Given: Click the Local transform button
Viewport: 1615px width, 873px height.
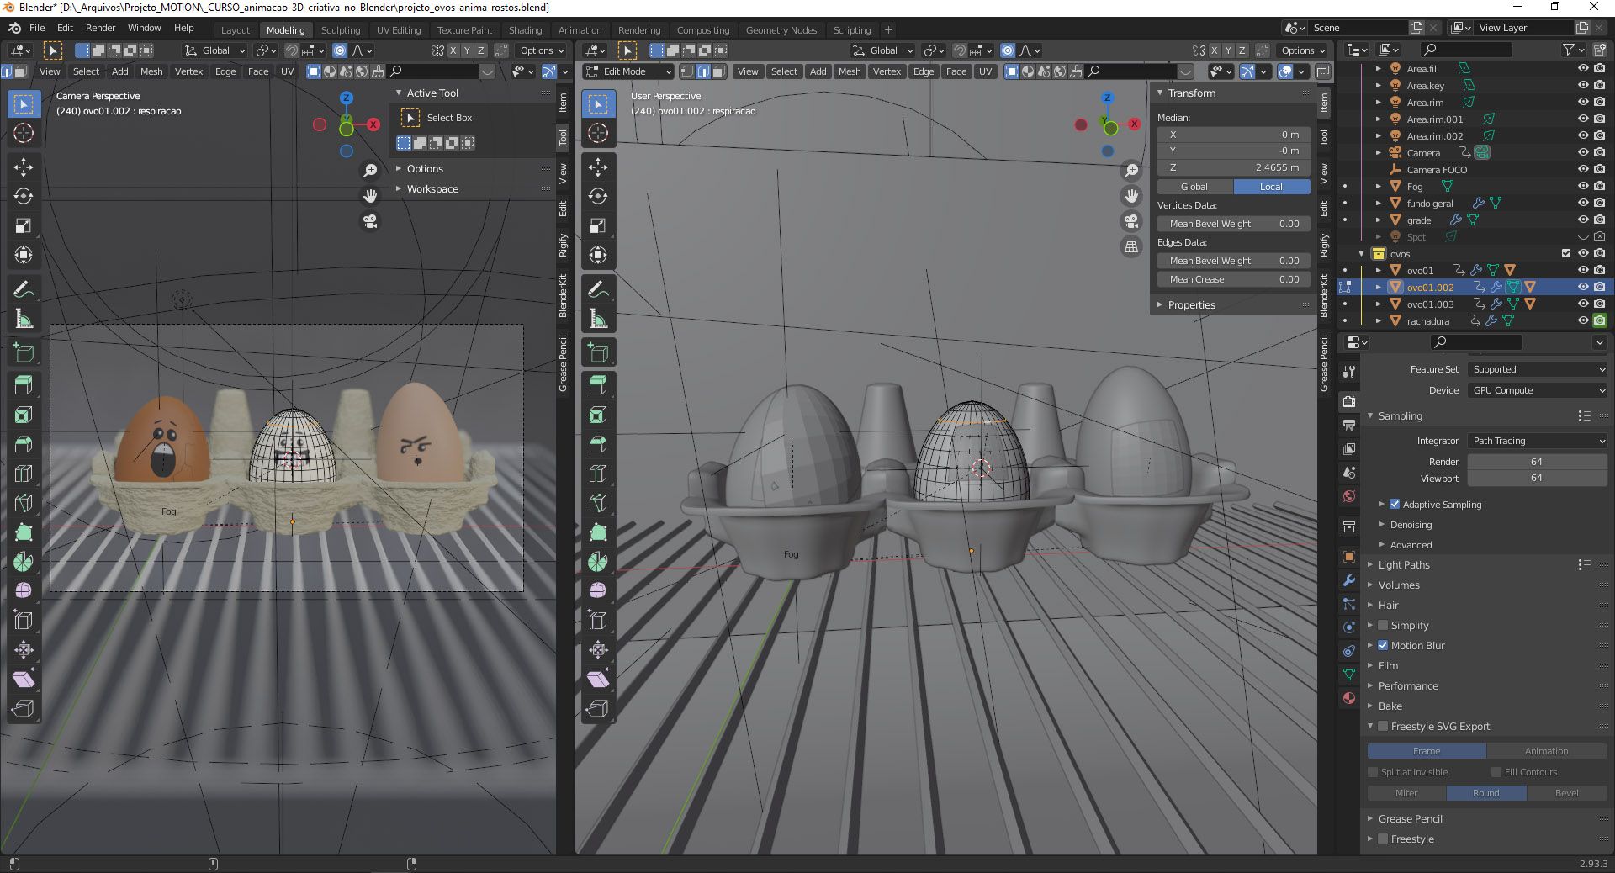Looking at the screenshot, I should point(1272,187).
